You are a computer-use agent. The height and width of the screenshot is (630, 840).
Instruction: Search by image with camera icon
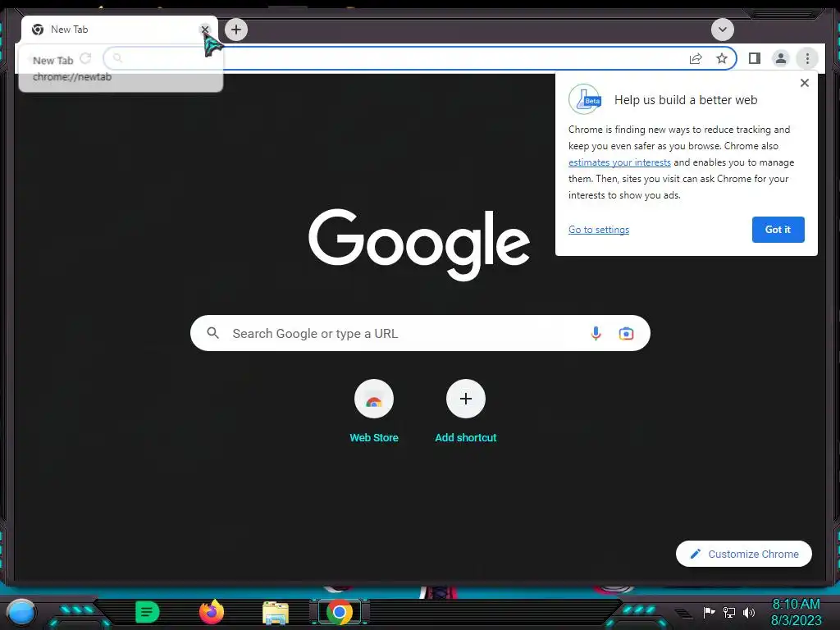coord(626,333)
